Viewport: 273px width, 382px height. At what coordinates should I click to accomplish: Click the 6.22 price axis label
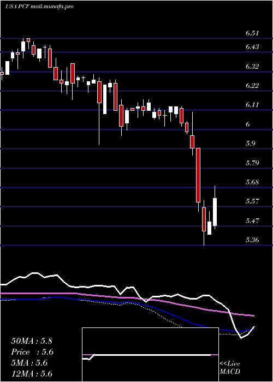pyautogui.click(x=252, y=86)
